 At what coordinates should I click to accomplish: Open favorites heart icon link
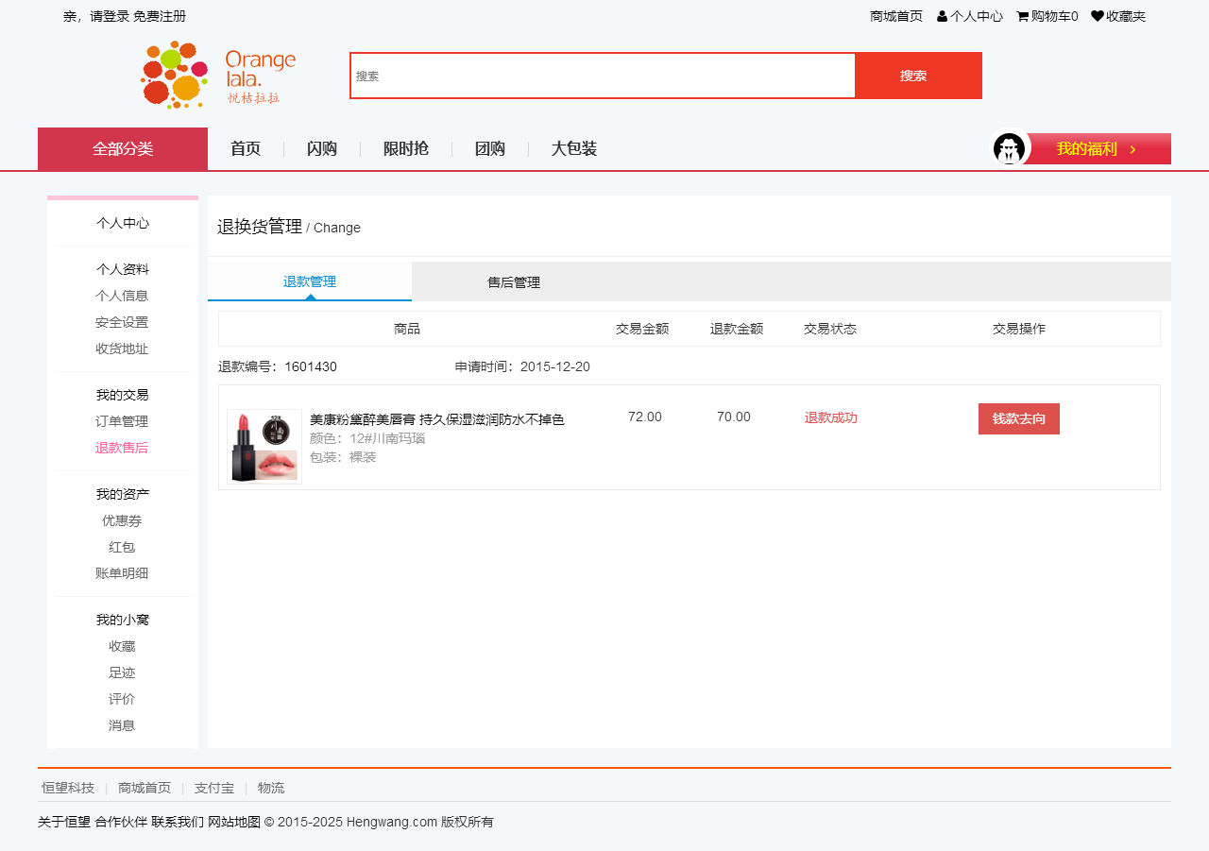point(1097,16)
